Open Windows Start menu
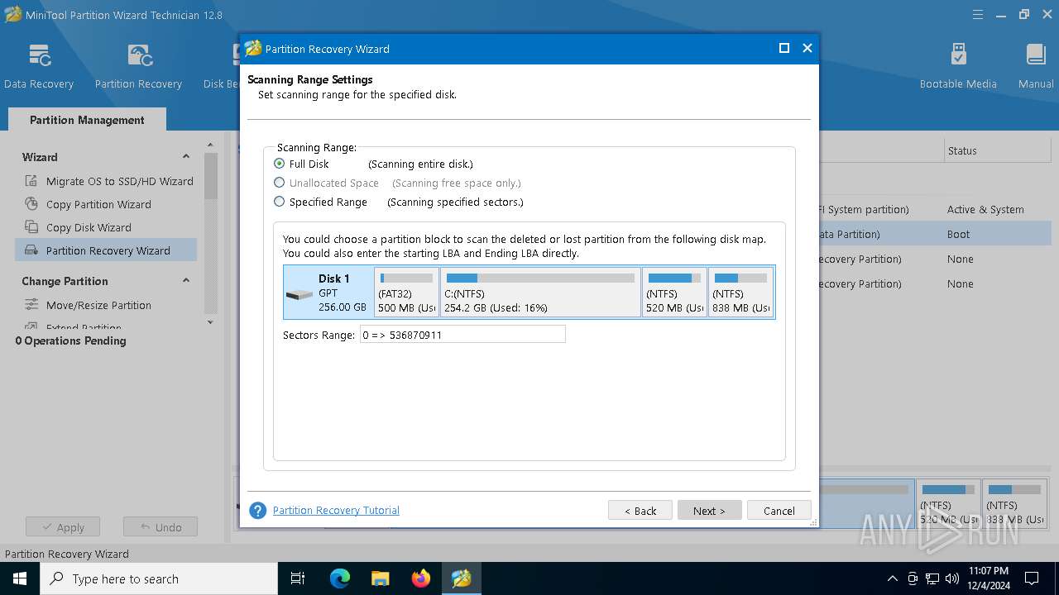The image size is (1059, 595). click(x=19, y=578)
